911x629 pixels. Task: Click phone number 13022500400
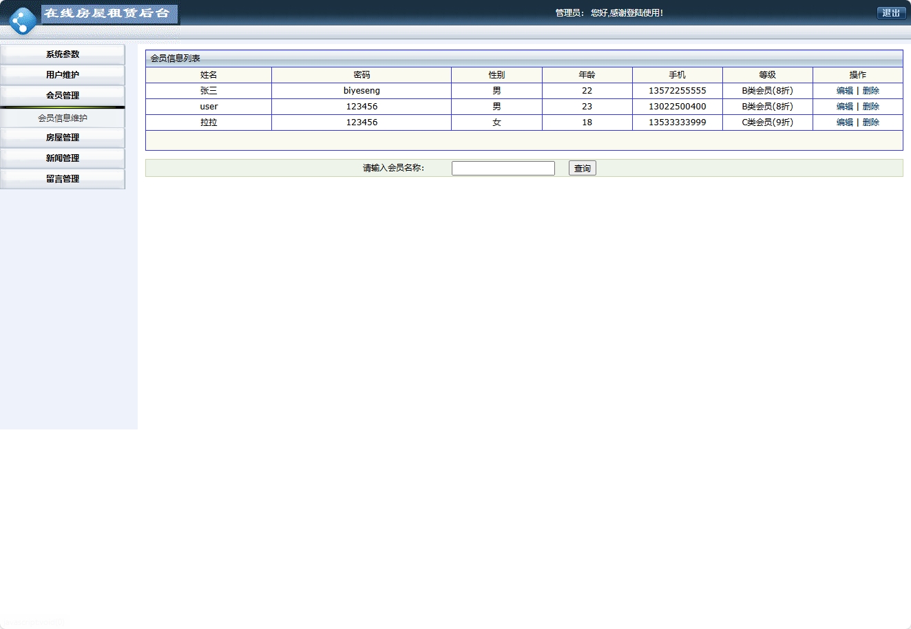[x=677, y=107]
